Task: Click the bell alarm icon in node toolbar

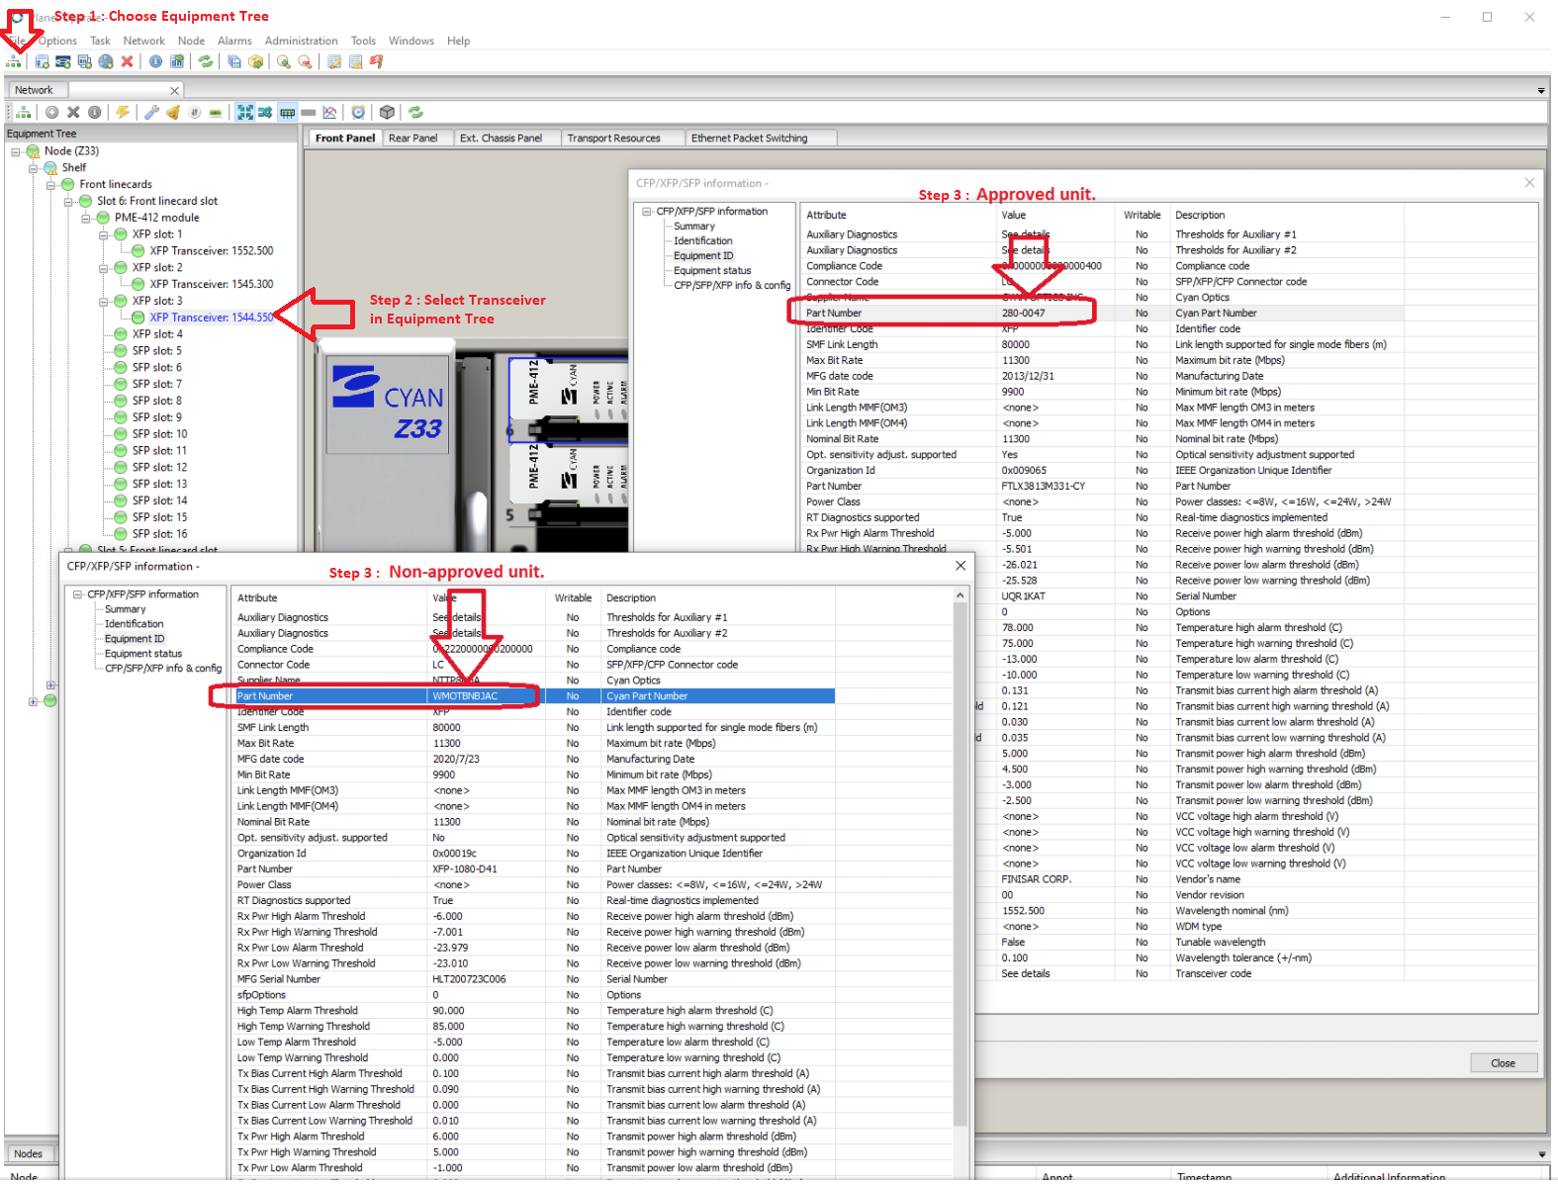Action: [x=173, y=112]
